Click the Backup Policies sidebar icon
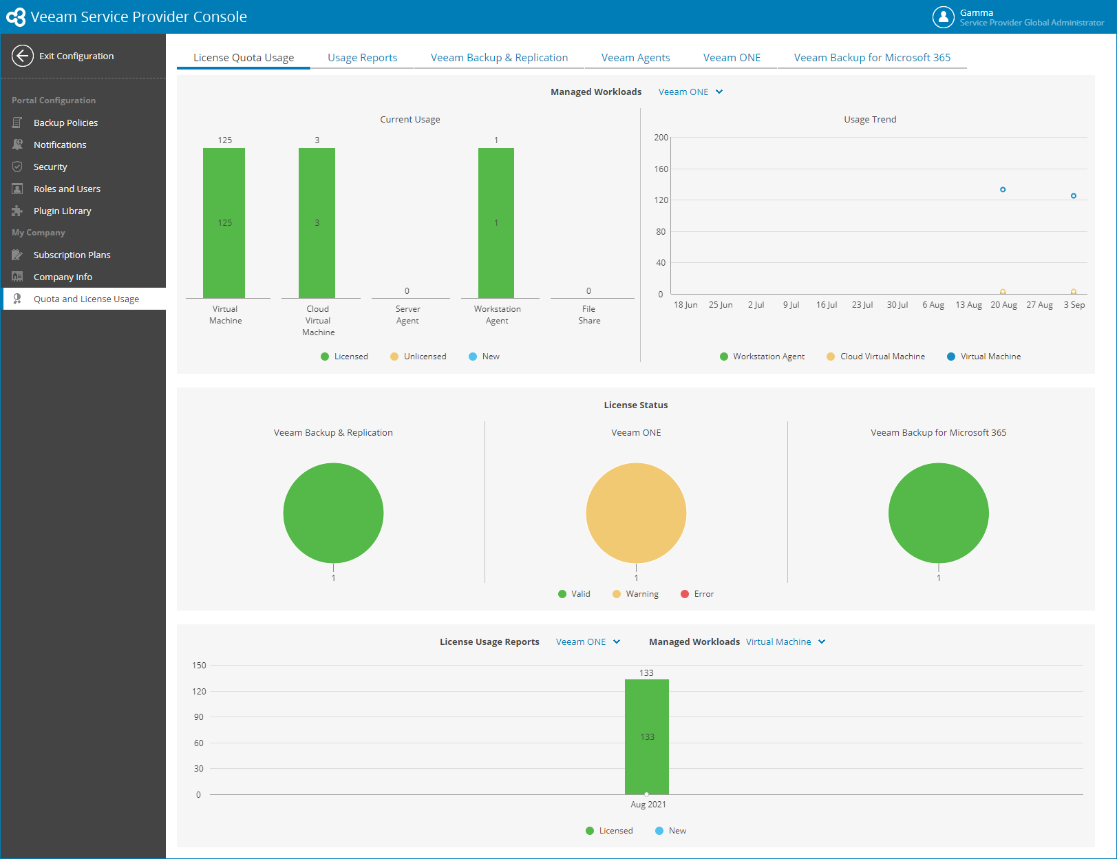Image resolution: width=1117 pixels, height=859 pixels. point(17,123)
